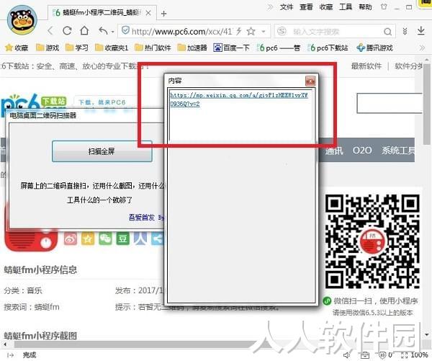Close the 蜻蜓fm小程序二维码 tab
This screenshot has height=361, width=432.
point(148,13)
